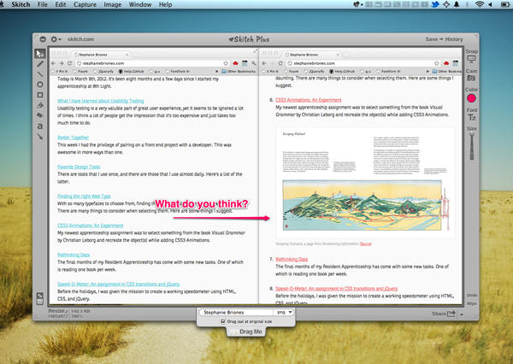This screenshot has height=364, width=513.
Task: Expand bookmarks overflow chevron in left browser
Action: pos(216,71)
